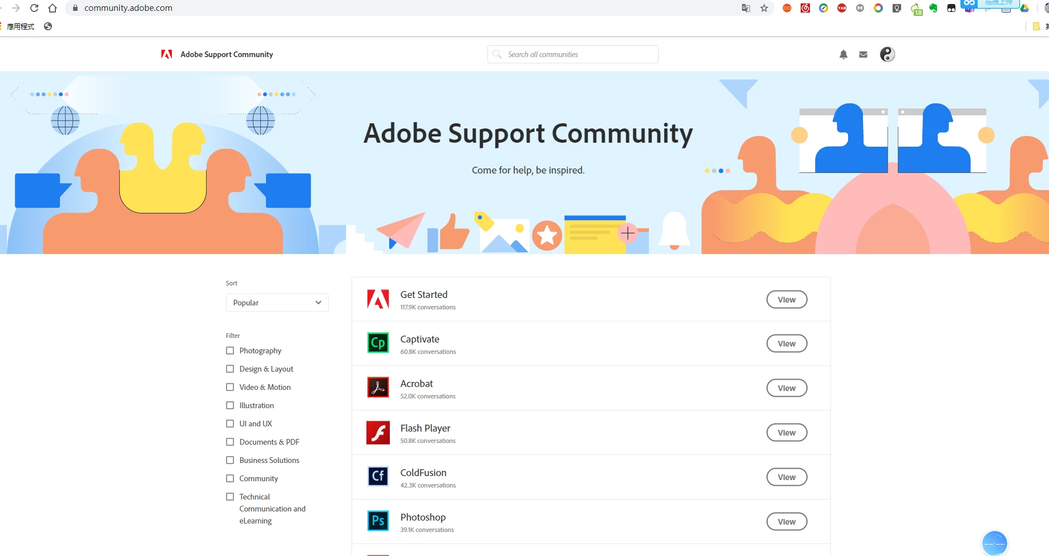Screen dimensions: 1049x556
Task: Click the Captivate Cp icon
Action: click(x=378, y=343)
